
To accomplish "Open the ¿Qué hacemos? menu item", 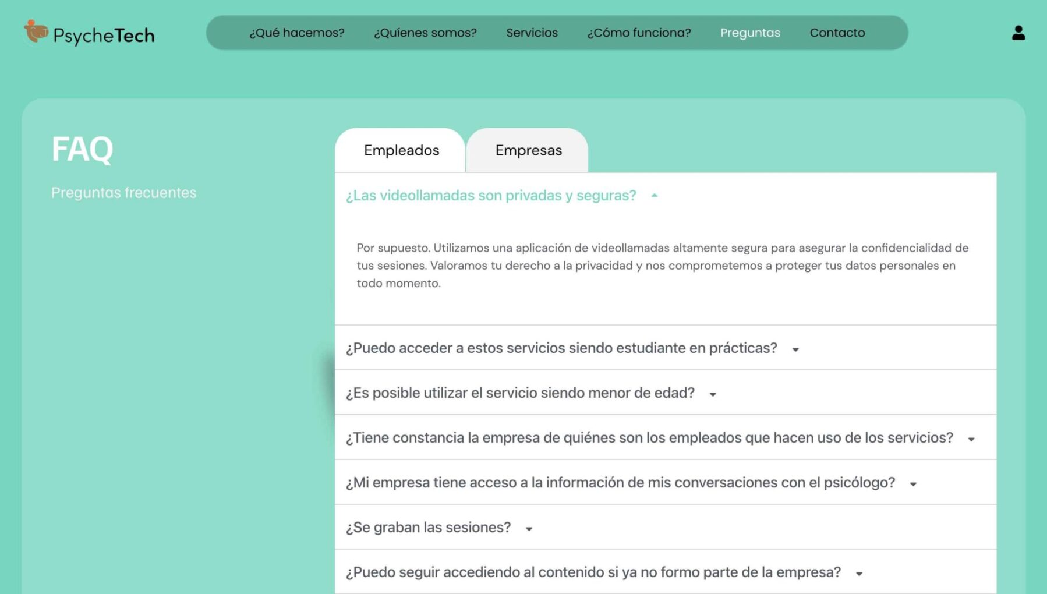I will click(296, 33).
